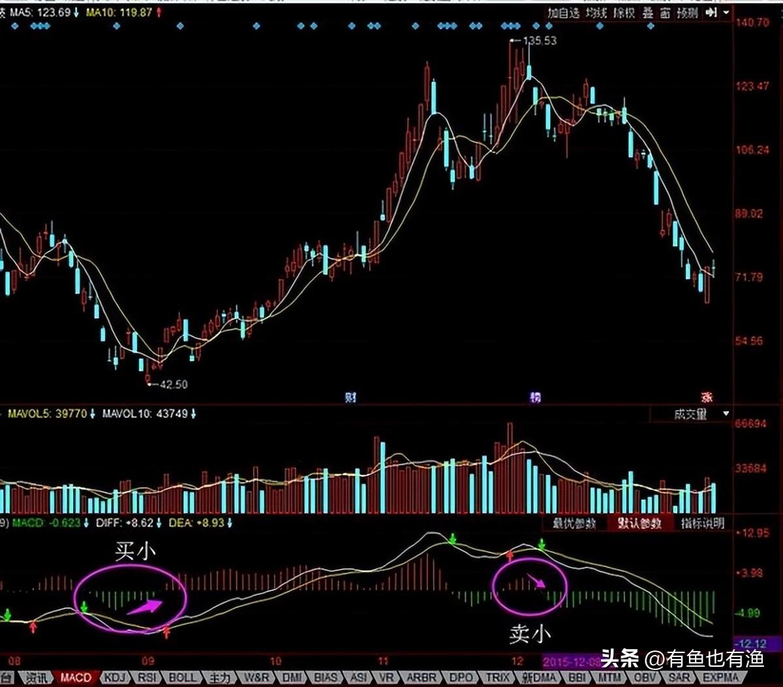Click the 涨 marker at chart right
This screenshot has width=783, height=687.
[x=707, y=397]
